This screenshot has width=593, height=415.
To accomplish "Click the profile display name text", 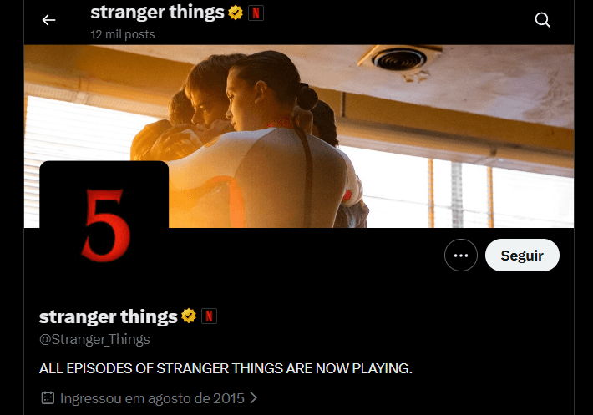I will click(x=109, y=316).
